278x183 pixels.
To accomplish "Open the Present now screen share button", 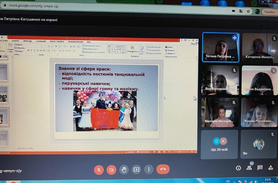I will tap(136, 169).
